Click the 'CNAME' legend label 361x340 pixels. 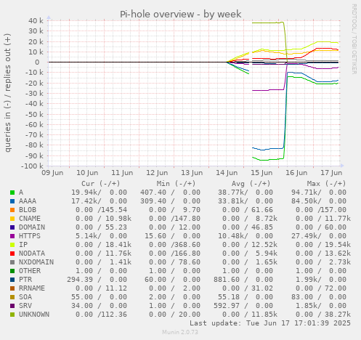tap(30, 219)
